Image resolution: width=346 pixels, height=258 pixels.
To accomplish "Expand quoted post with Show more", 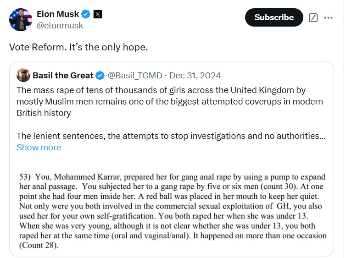I will 39,148.
